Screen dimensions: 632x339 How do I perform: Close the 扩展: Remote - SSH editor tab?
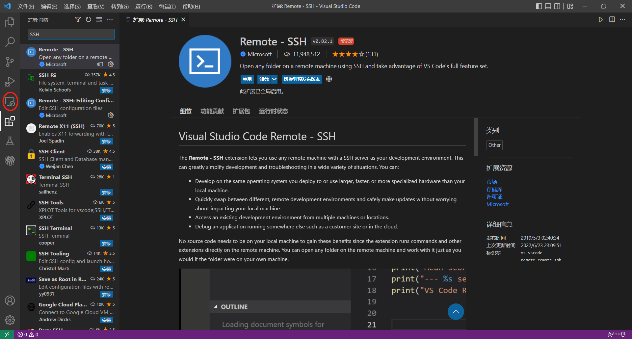tap(183, 20)
